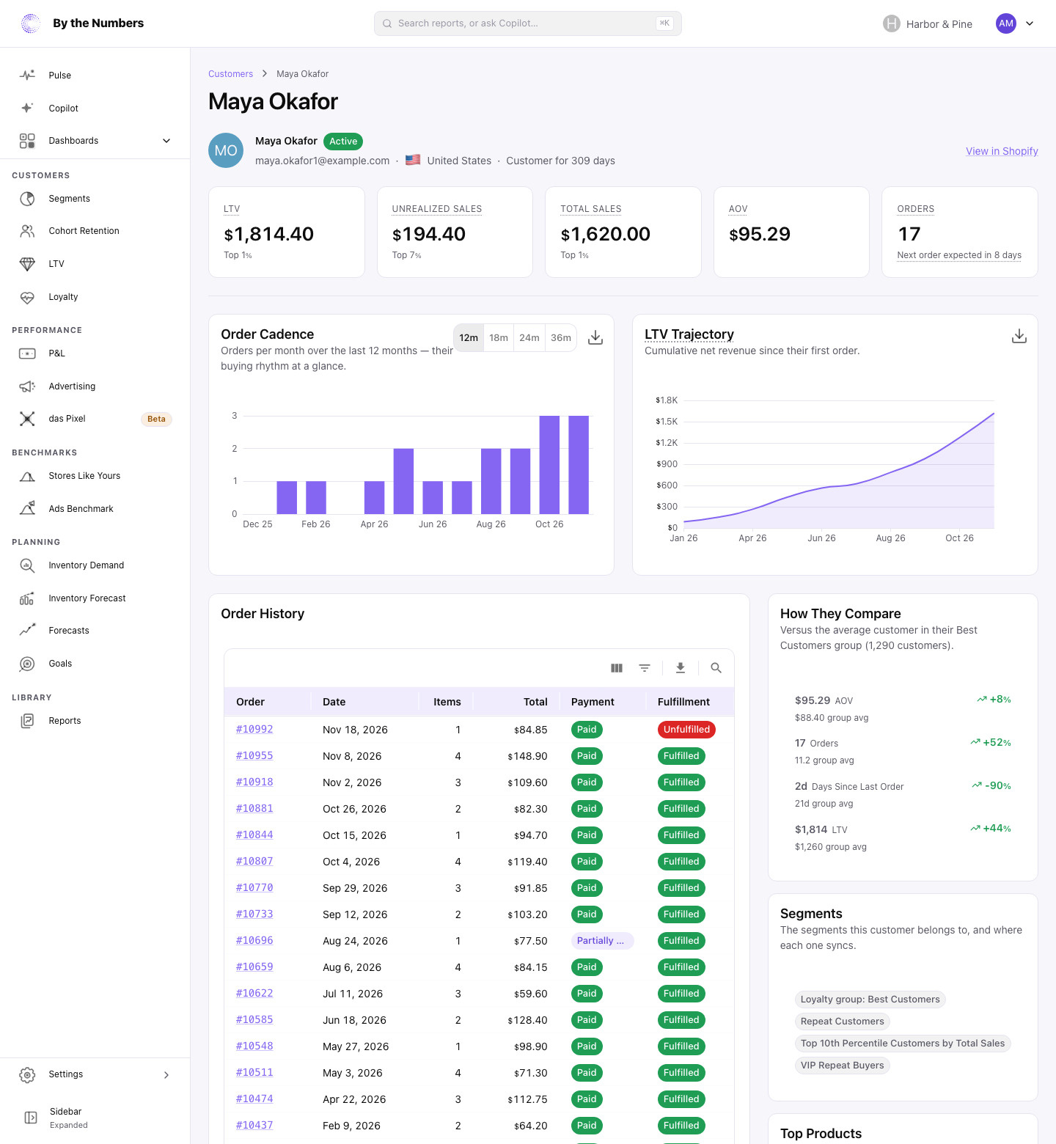Click View in Shopify link
Image resolution: width=1056 pixels, height=1144 pixels.
pyautogui.click(x=1002, y=151)
